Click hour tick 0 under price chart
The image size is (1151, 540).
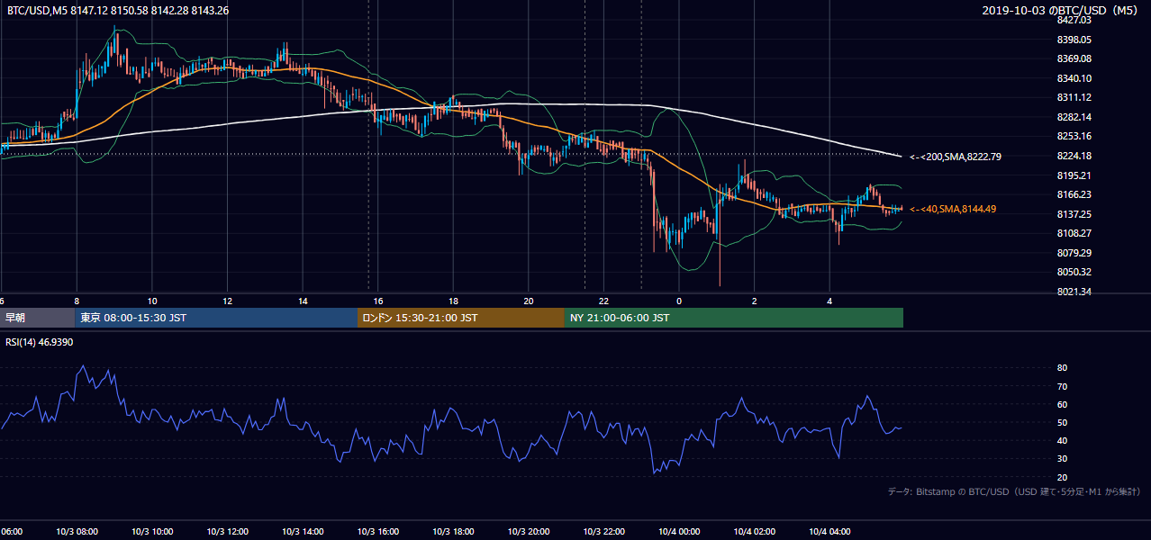pos(679,301)
